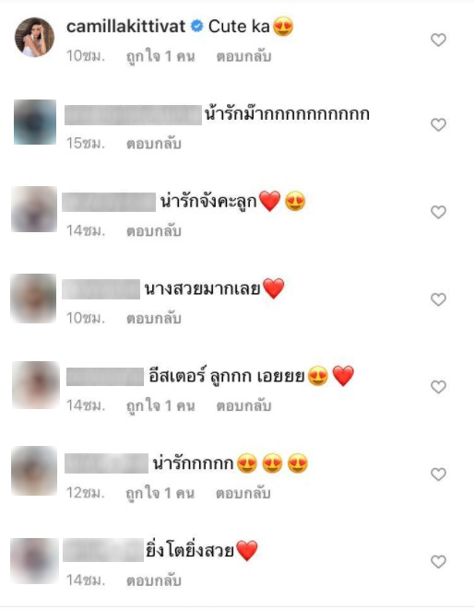Reply to the น่ารักจังคะลูก comment
474x609 pixels.
pos(154,231)
